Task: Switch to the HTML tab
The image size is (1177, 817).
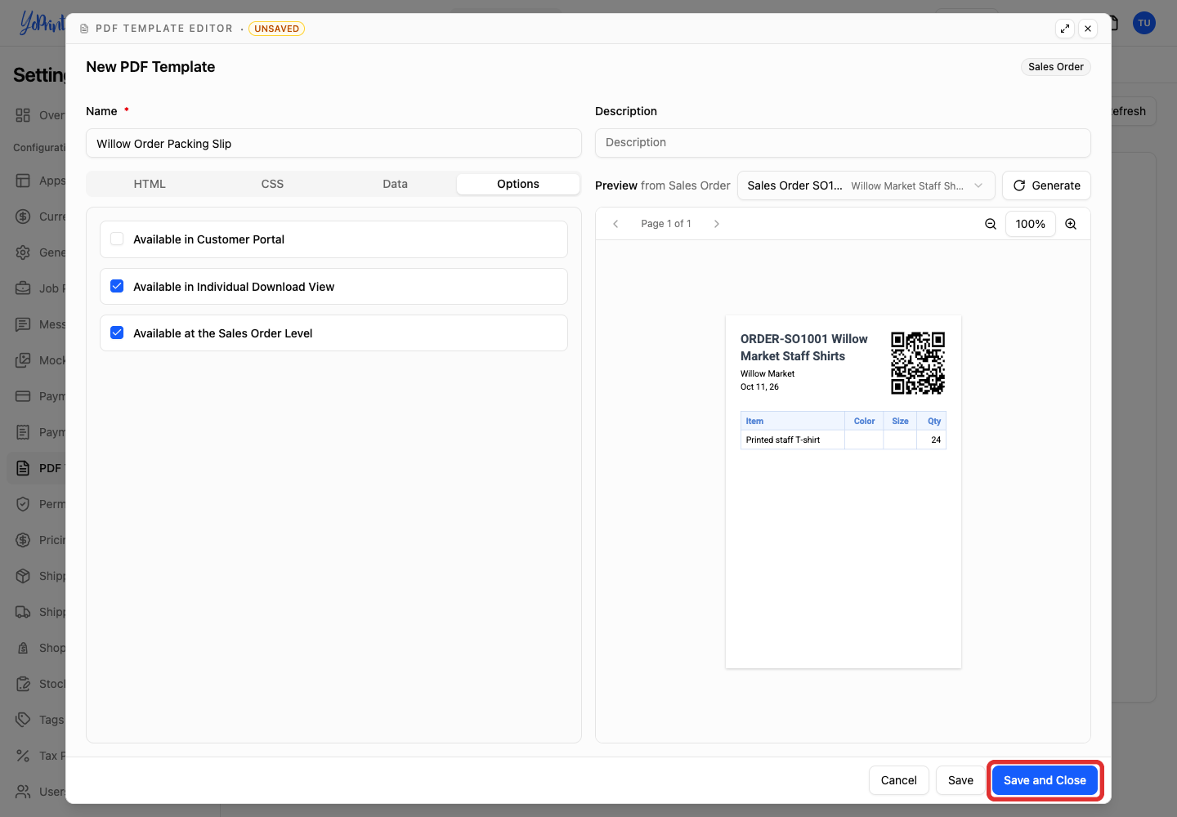Action: [x=150, y=184]
